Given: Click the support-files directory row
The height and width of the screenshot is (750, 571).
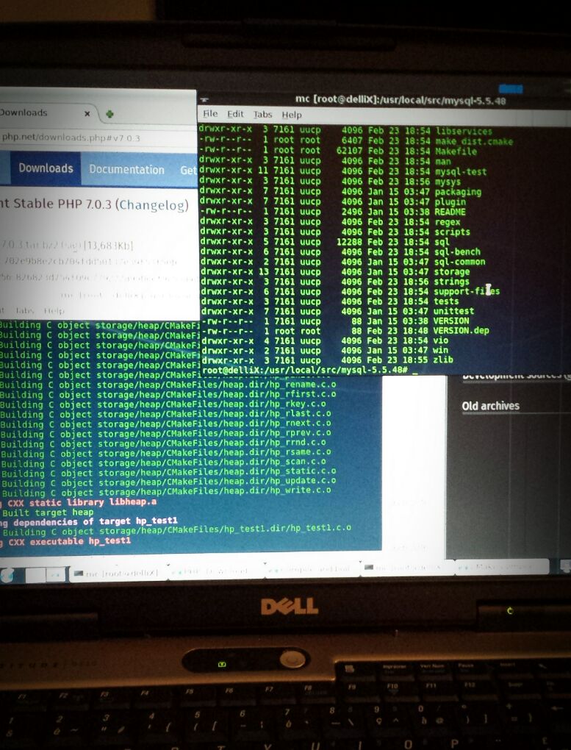Looking at the screenshot, I should [350, 291].
